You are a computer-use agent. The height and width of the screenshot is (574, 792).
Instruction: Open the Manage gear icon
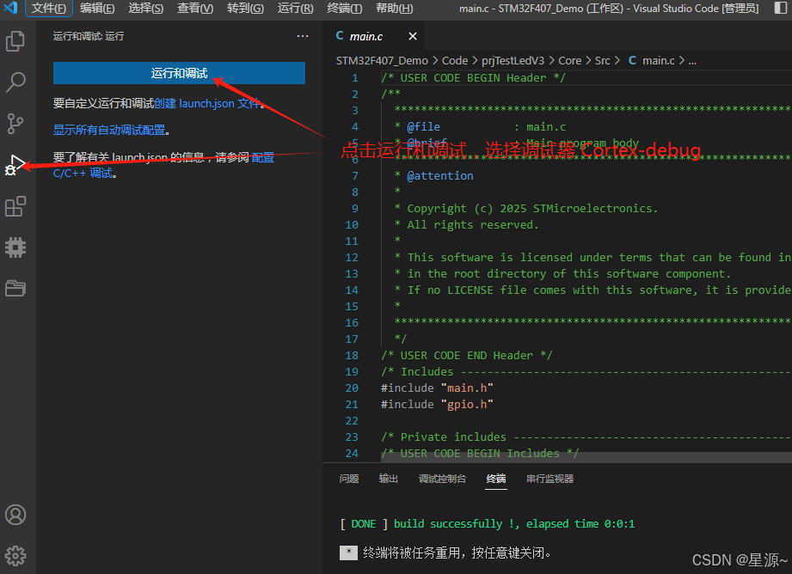pos(15,556)
